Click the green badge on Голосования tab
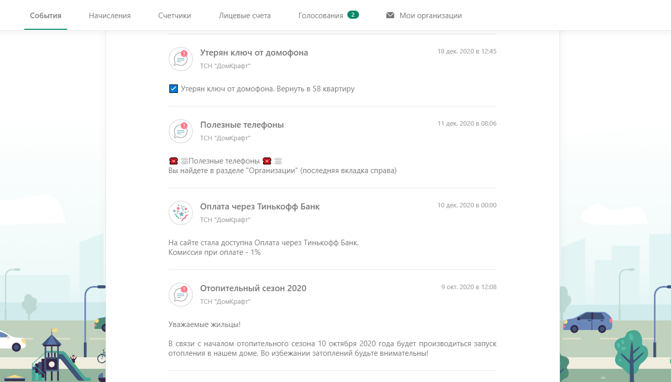This screenshot has width=671, height=382. 353,15
